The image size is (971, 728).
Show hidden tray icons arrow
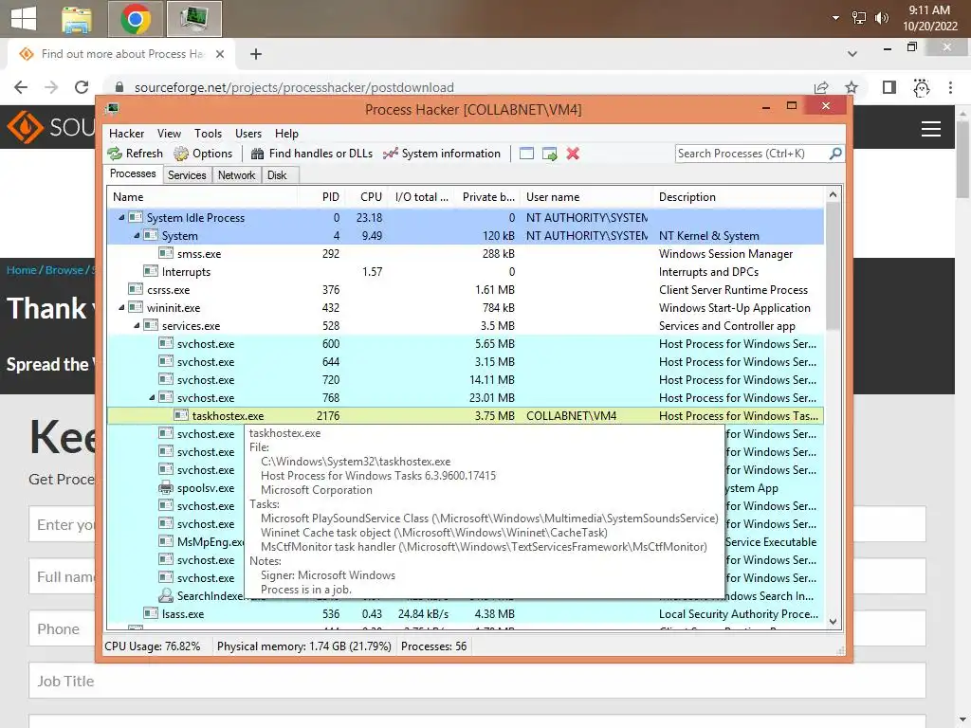point(836,18)
